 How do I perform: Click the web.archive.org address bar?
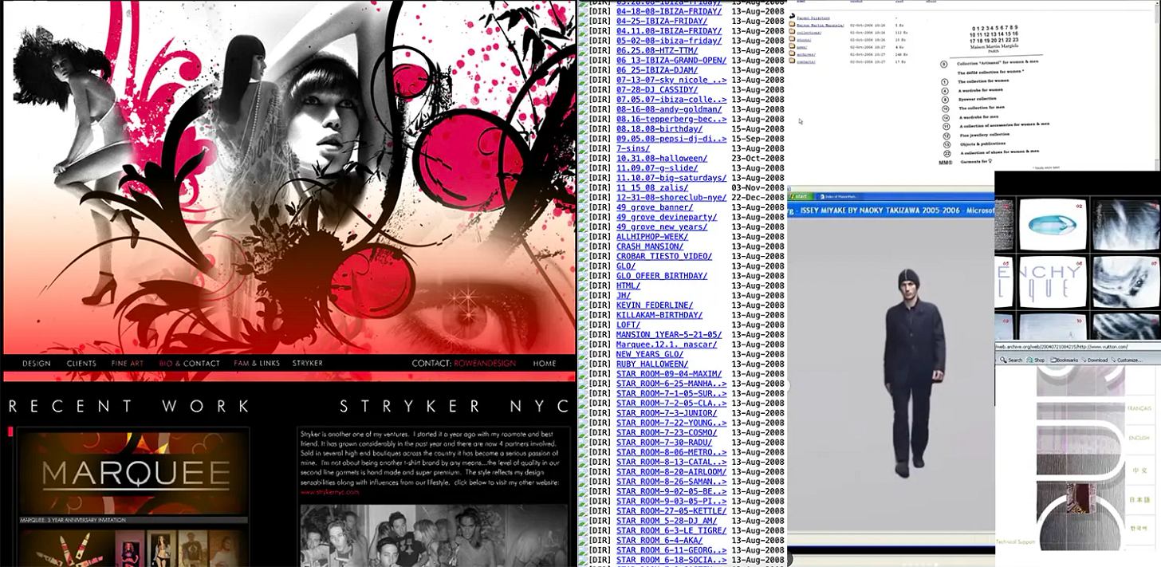1078,347
